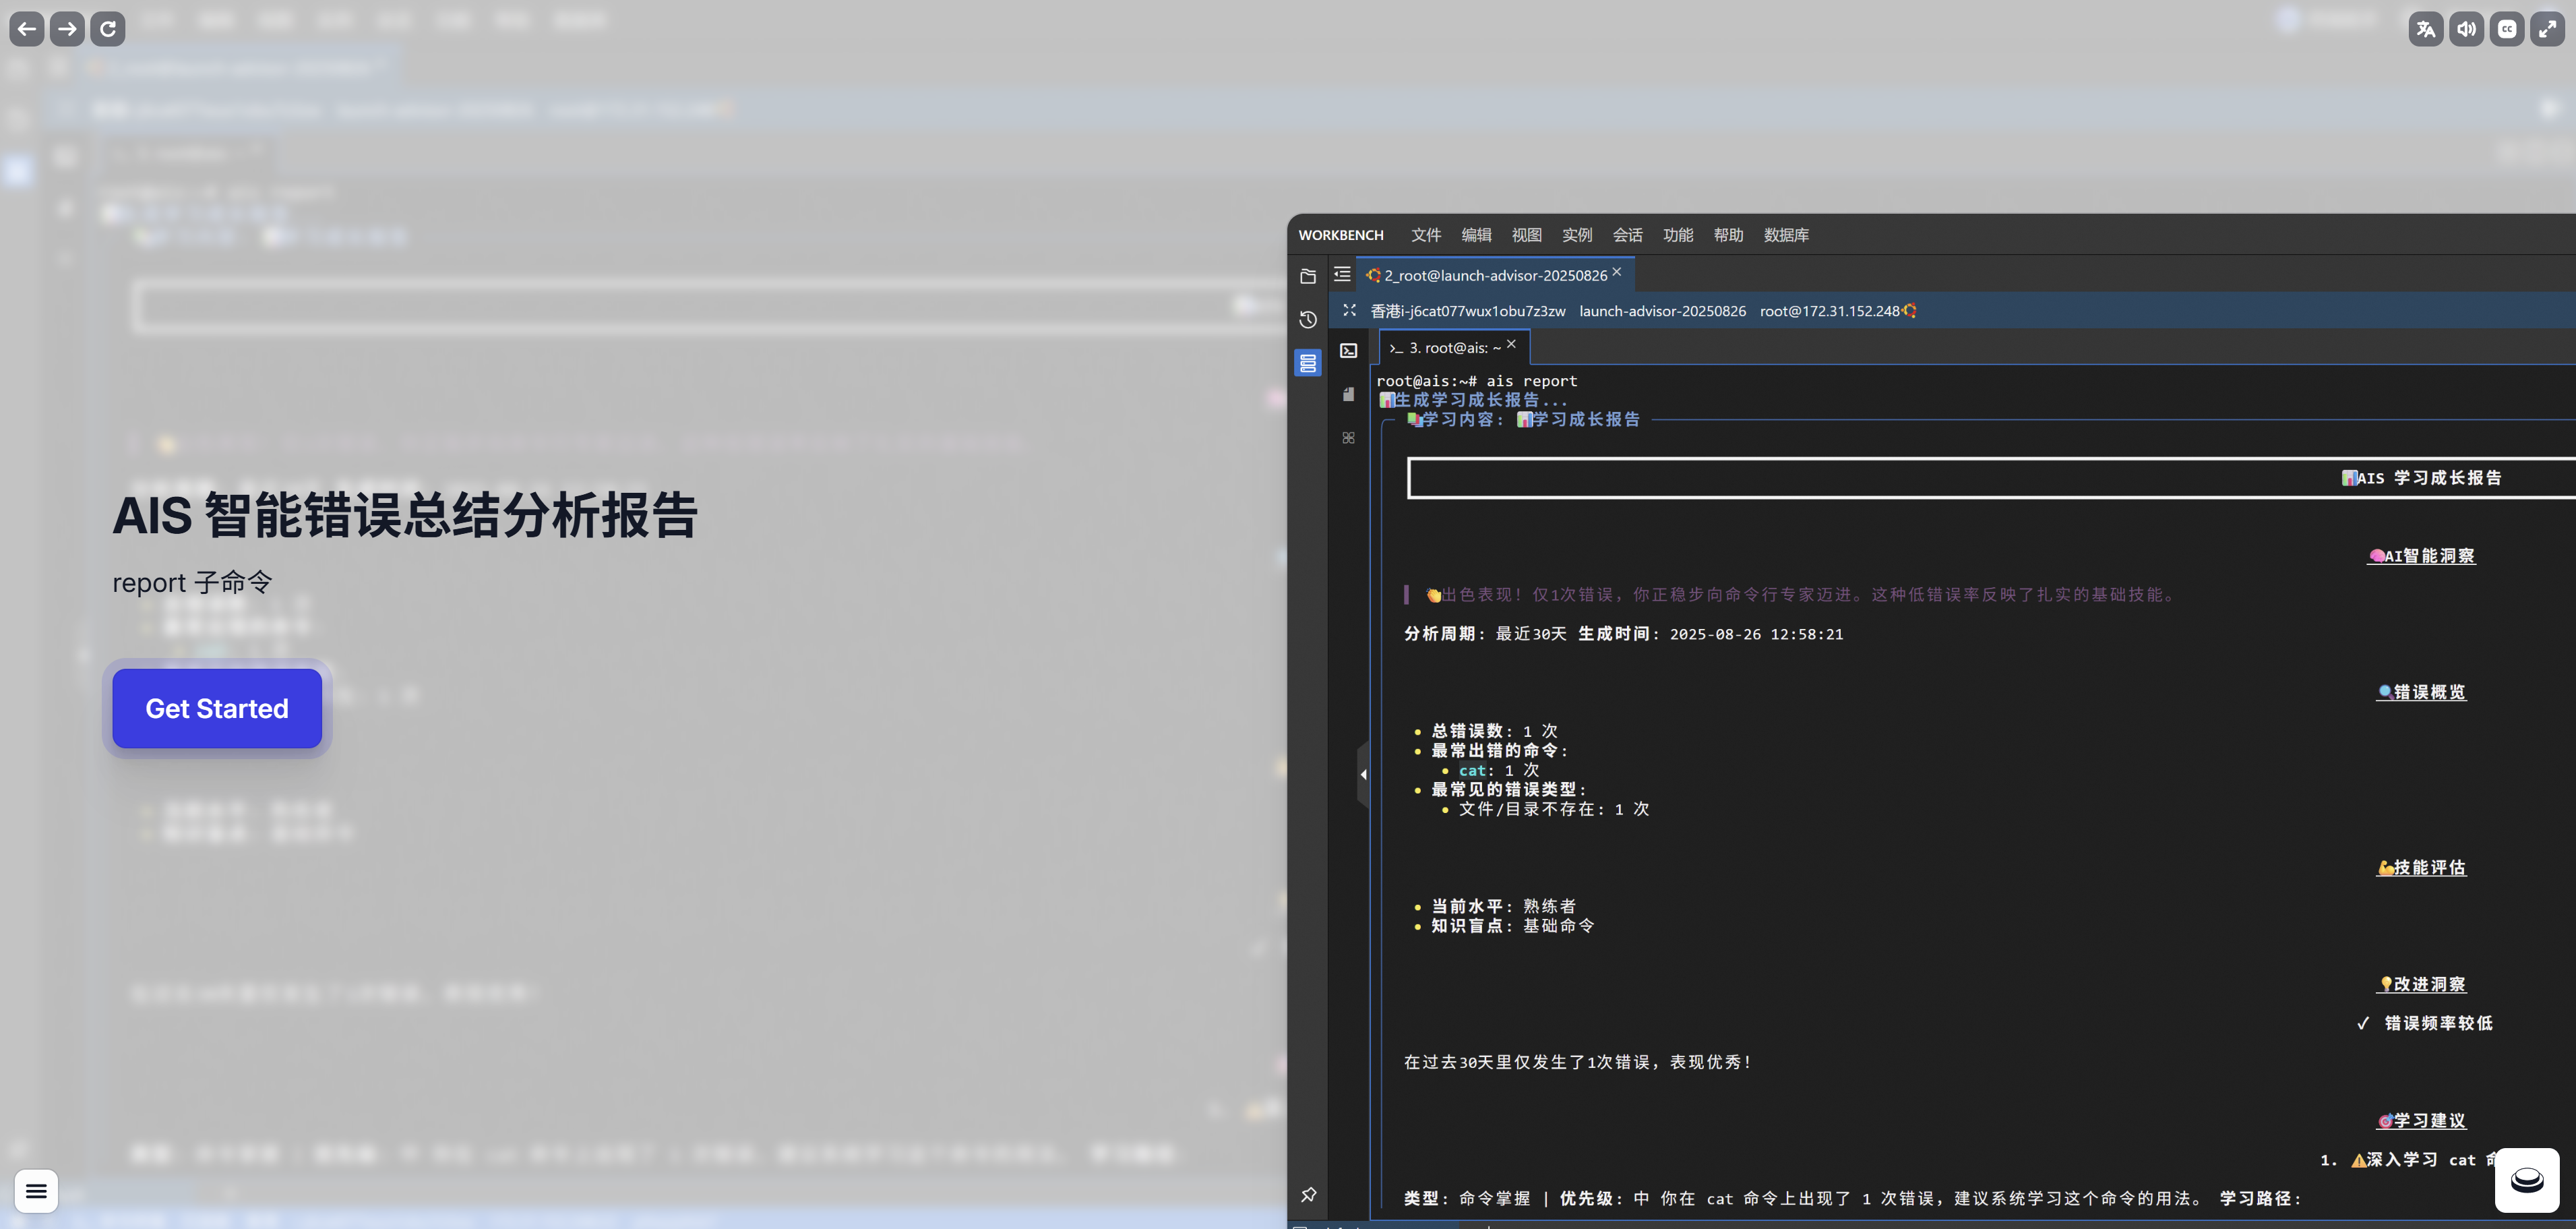2576x1229 pixels.
Task: Open the terminal icon in inner sidebar
Action: tap(1349, 350)
